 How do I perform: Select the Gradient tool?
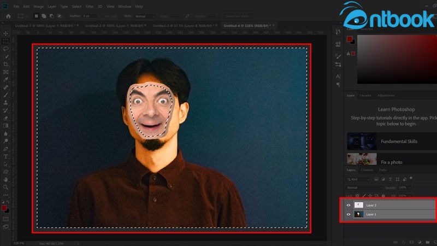click(x=5, y=126)
